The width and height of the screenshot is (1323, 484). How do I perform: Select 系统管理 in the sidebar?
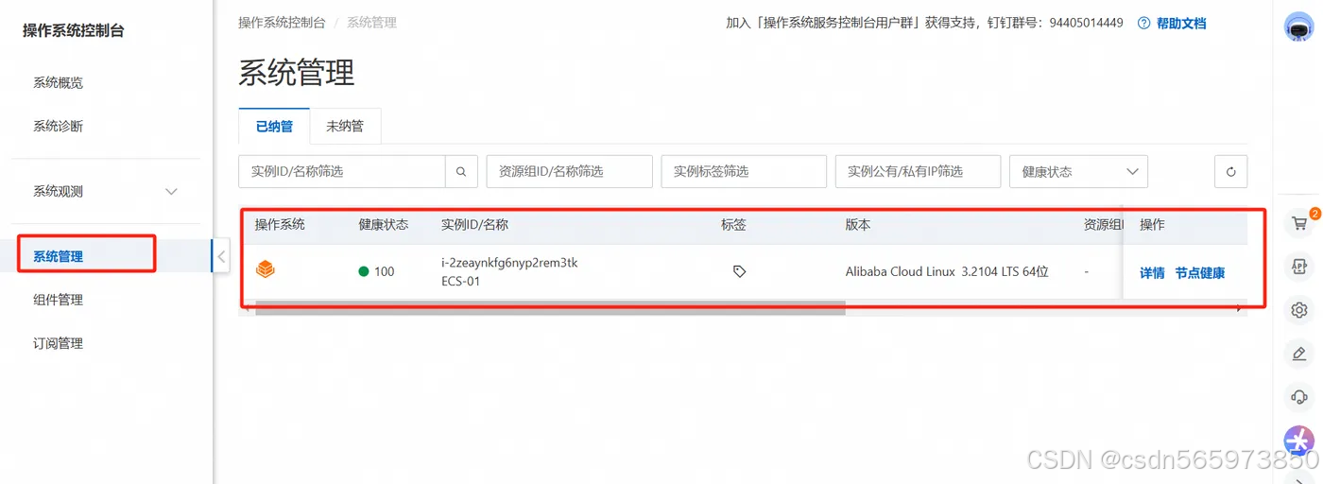pos(59,256)
